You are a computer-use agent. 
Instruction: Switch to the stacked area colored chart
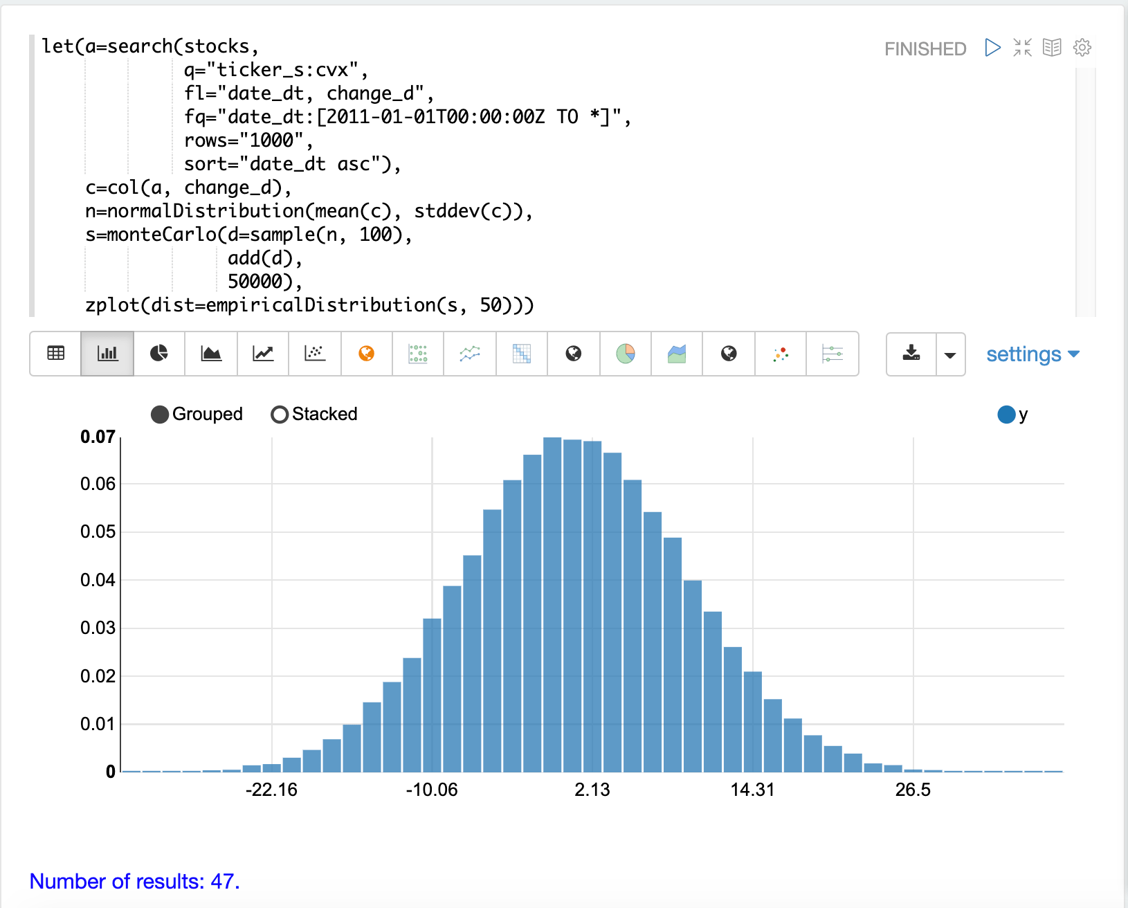(676, 354)
